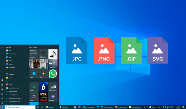Switch to the Edge Screenshot taskbar window
186x109 pixels.
pos(107,107)
